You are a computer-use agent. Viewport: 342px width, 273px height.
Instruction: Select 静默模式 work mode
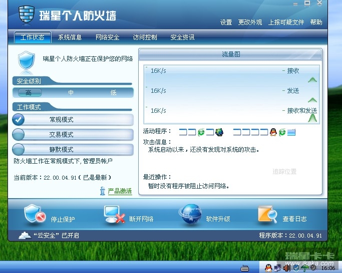tap(73, 150)
